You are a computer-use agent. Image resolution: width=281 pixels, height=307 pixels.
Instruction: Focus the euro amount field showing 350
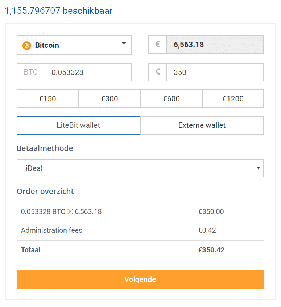click(215, 72)
